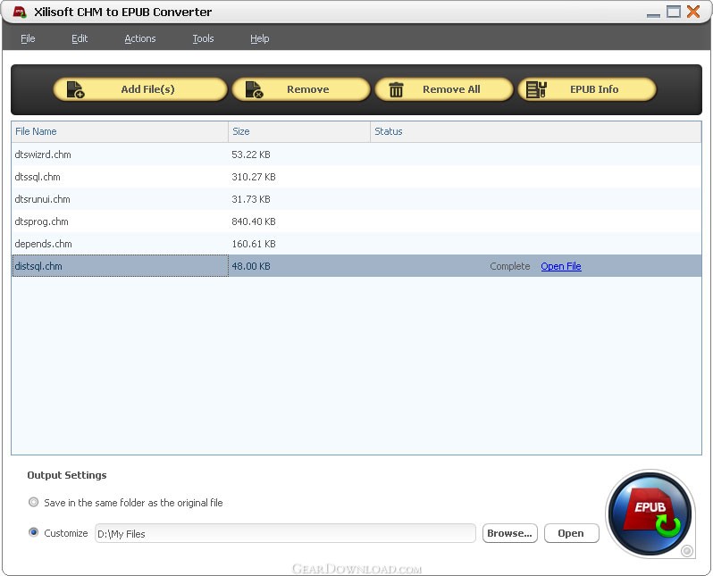The width and height of the screenshot is (713, 576).
Task: Follow the Open File link for distsql.chm
Action: pos(560,266)
